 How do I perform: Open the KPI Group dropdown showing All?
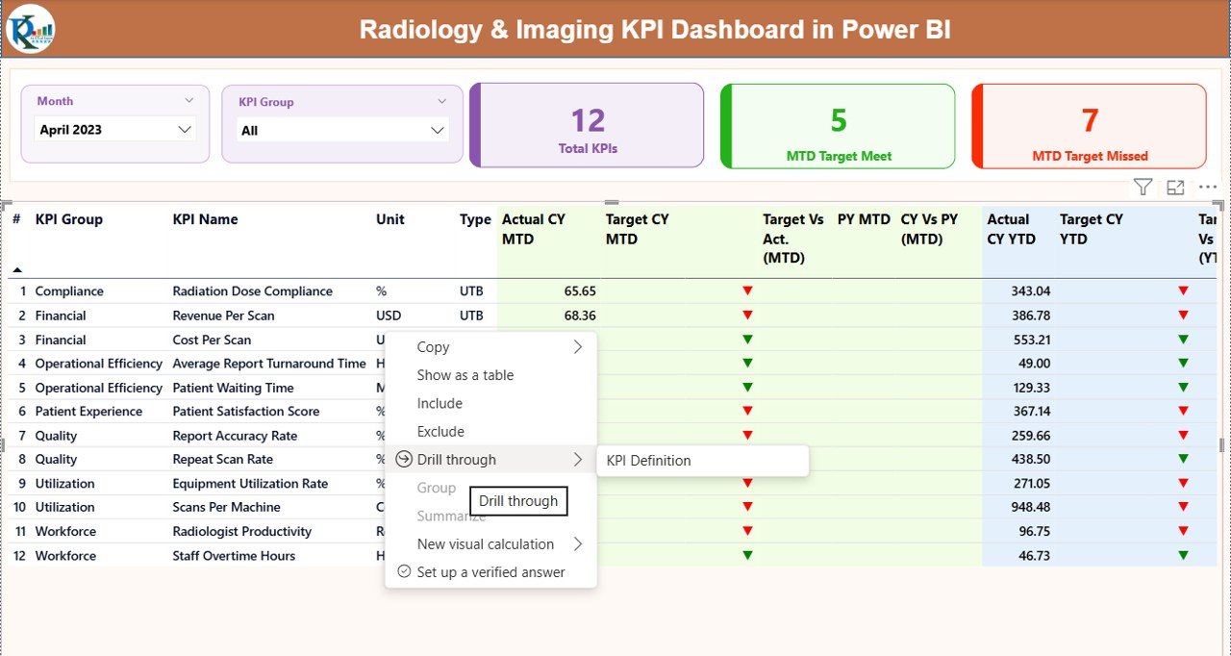pos(438,130)
